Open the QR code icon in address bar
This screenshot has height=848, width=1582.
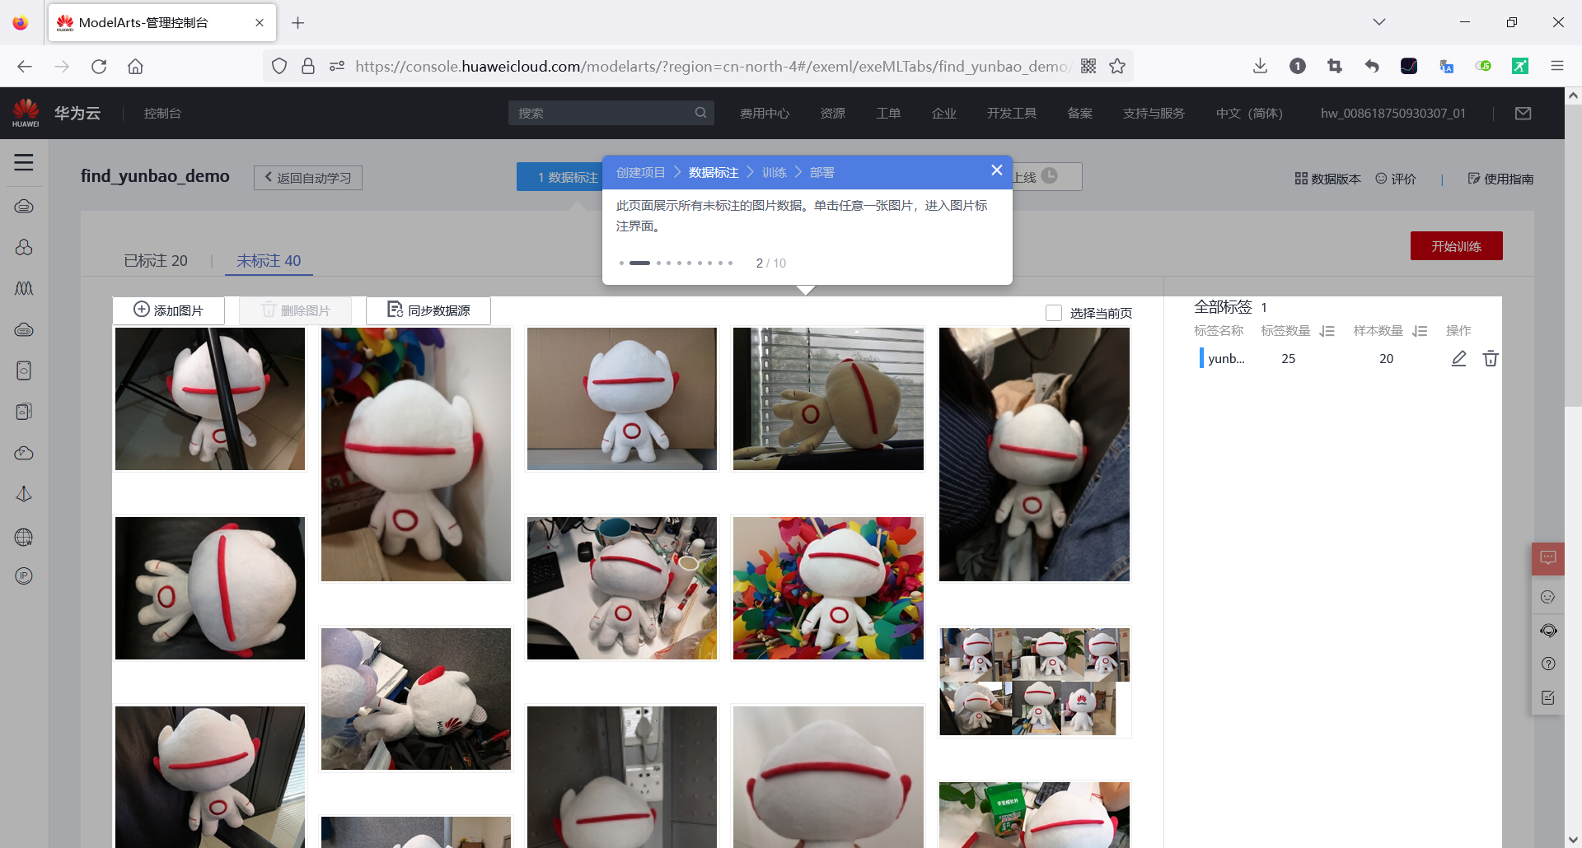coord(1088,67)
